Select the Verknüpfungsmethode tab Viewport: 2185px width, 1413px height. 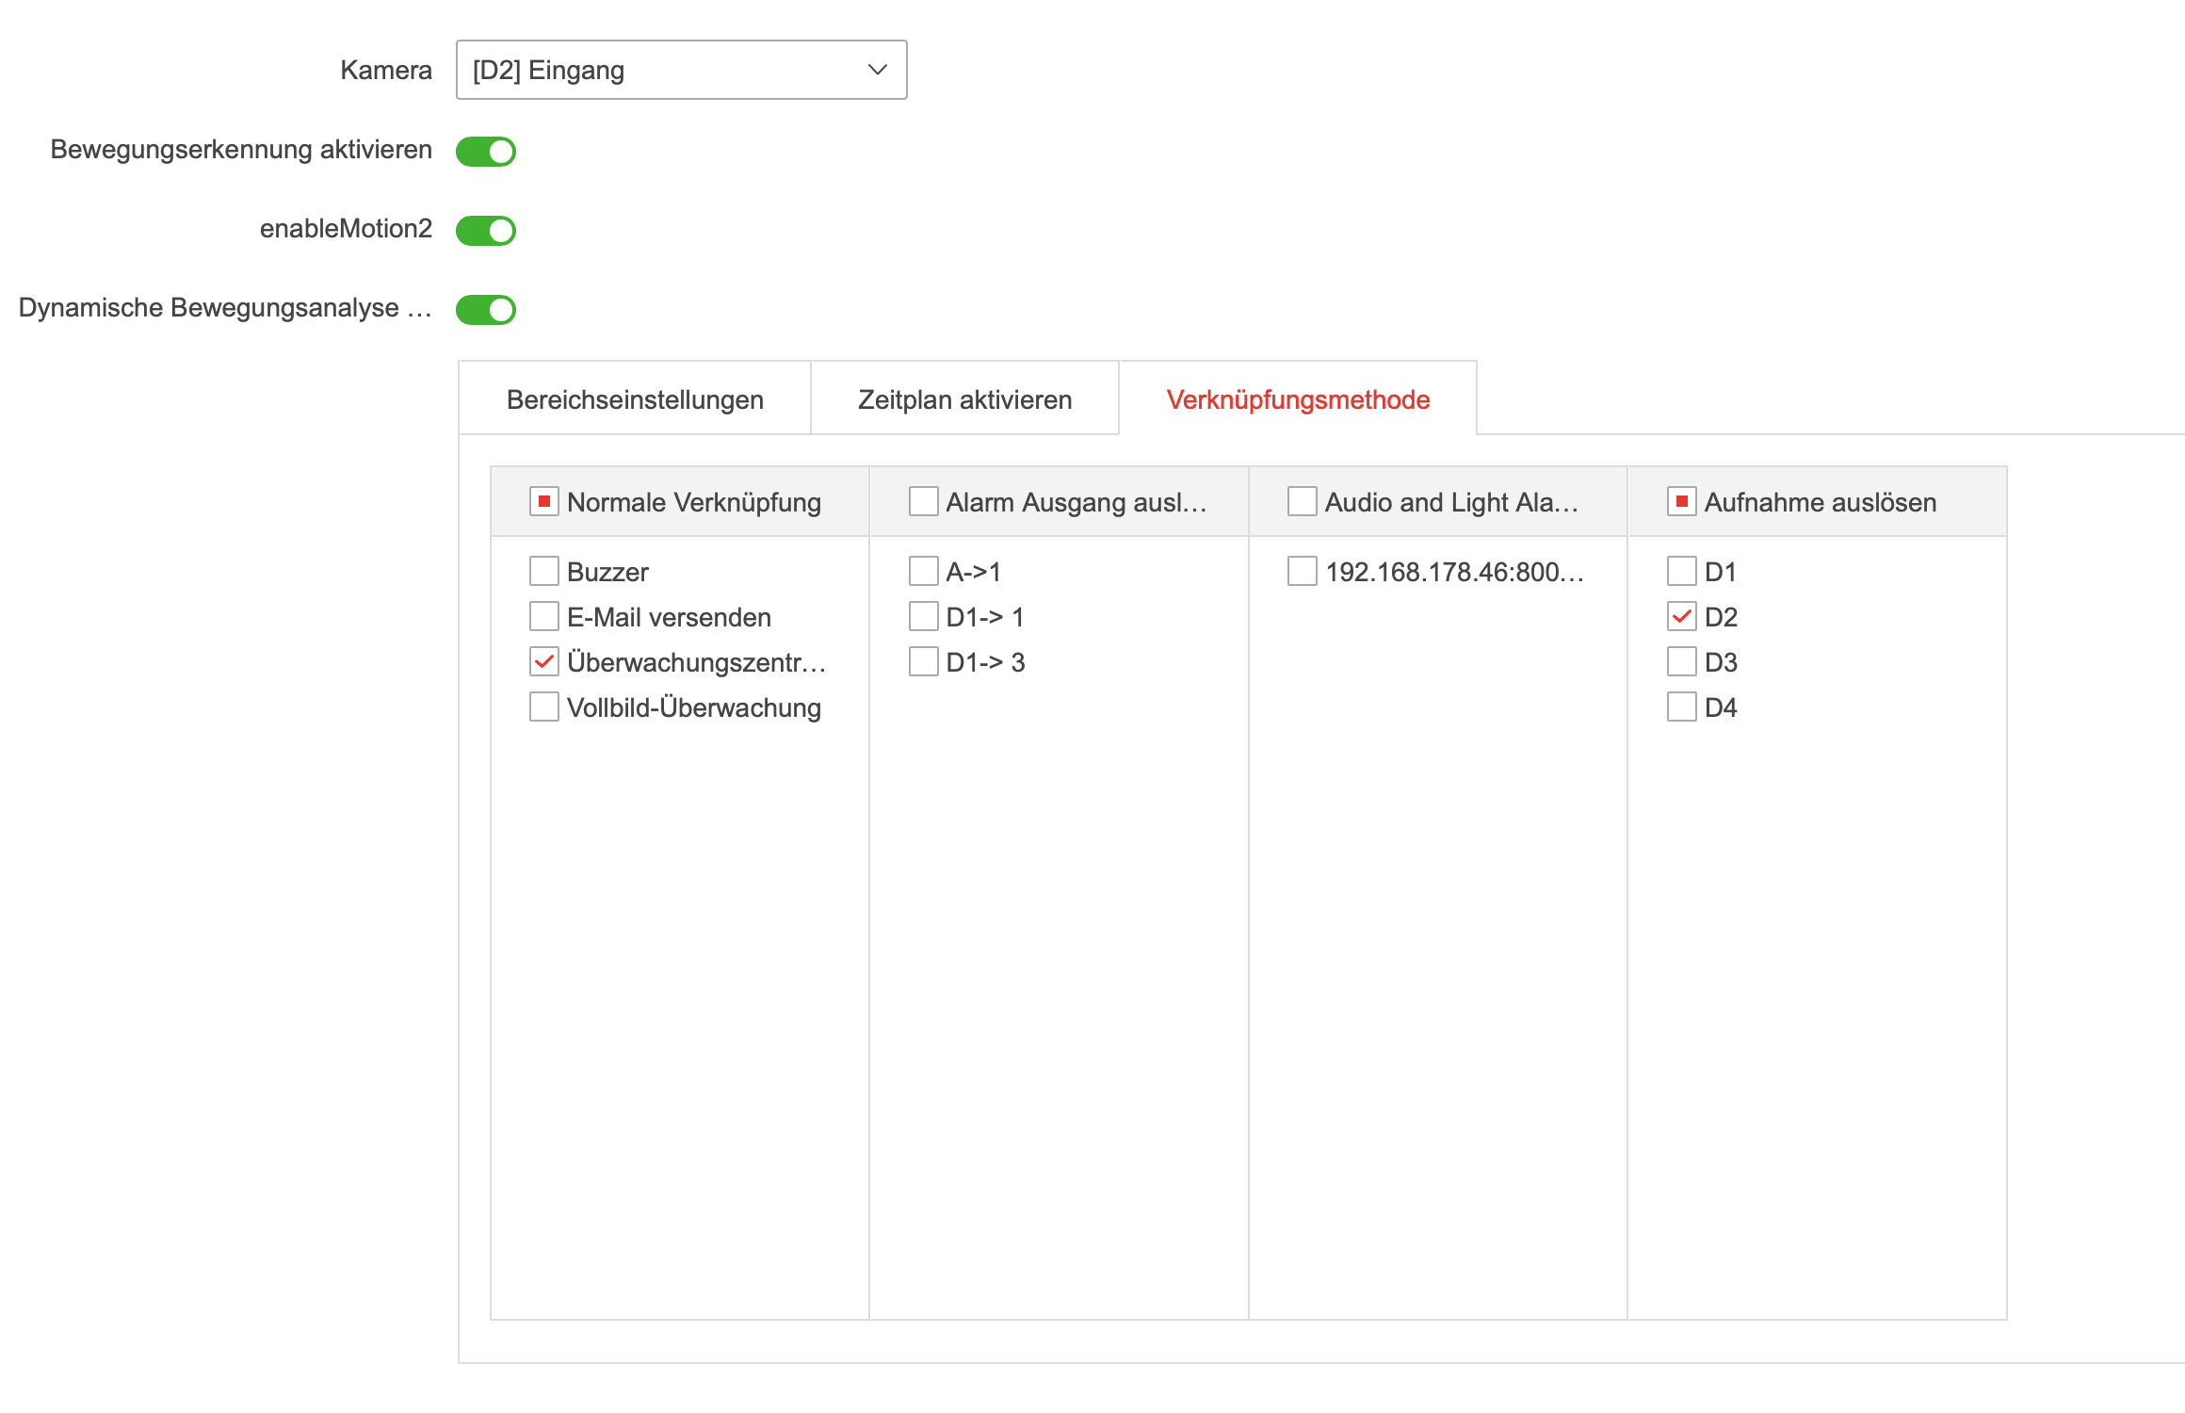coord(1298,399)
